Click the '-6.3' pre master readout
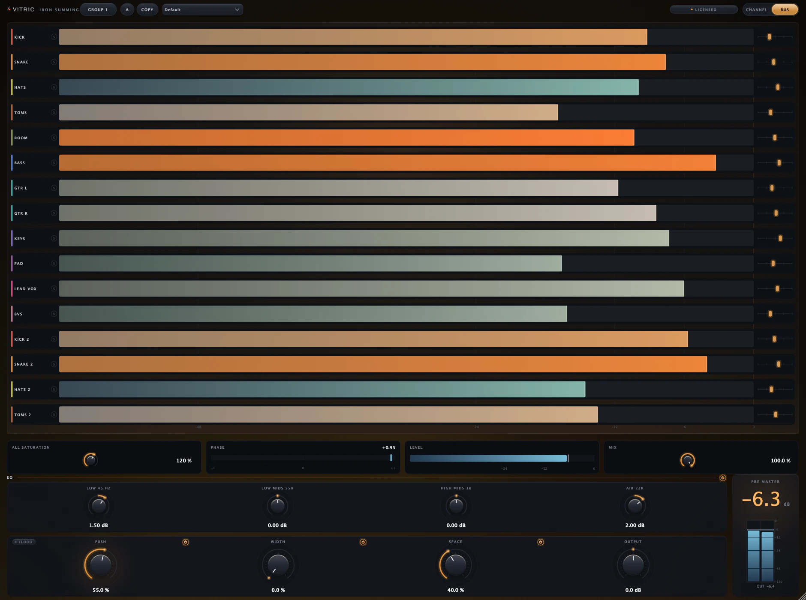The image size is (806, 600). tap(761, 499)
